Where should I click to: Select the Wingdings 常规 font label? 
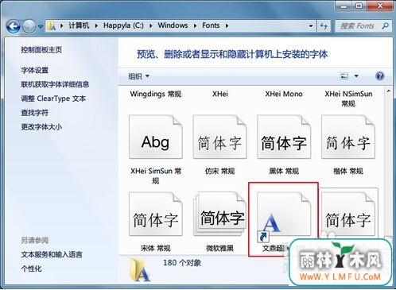point(156,94)
